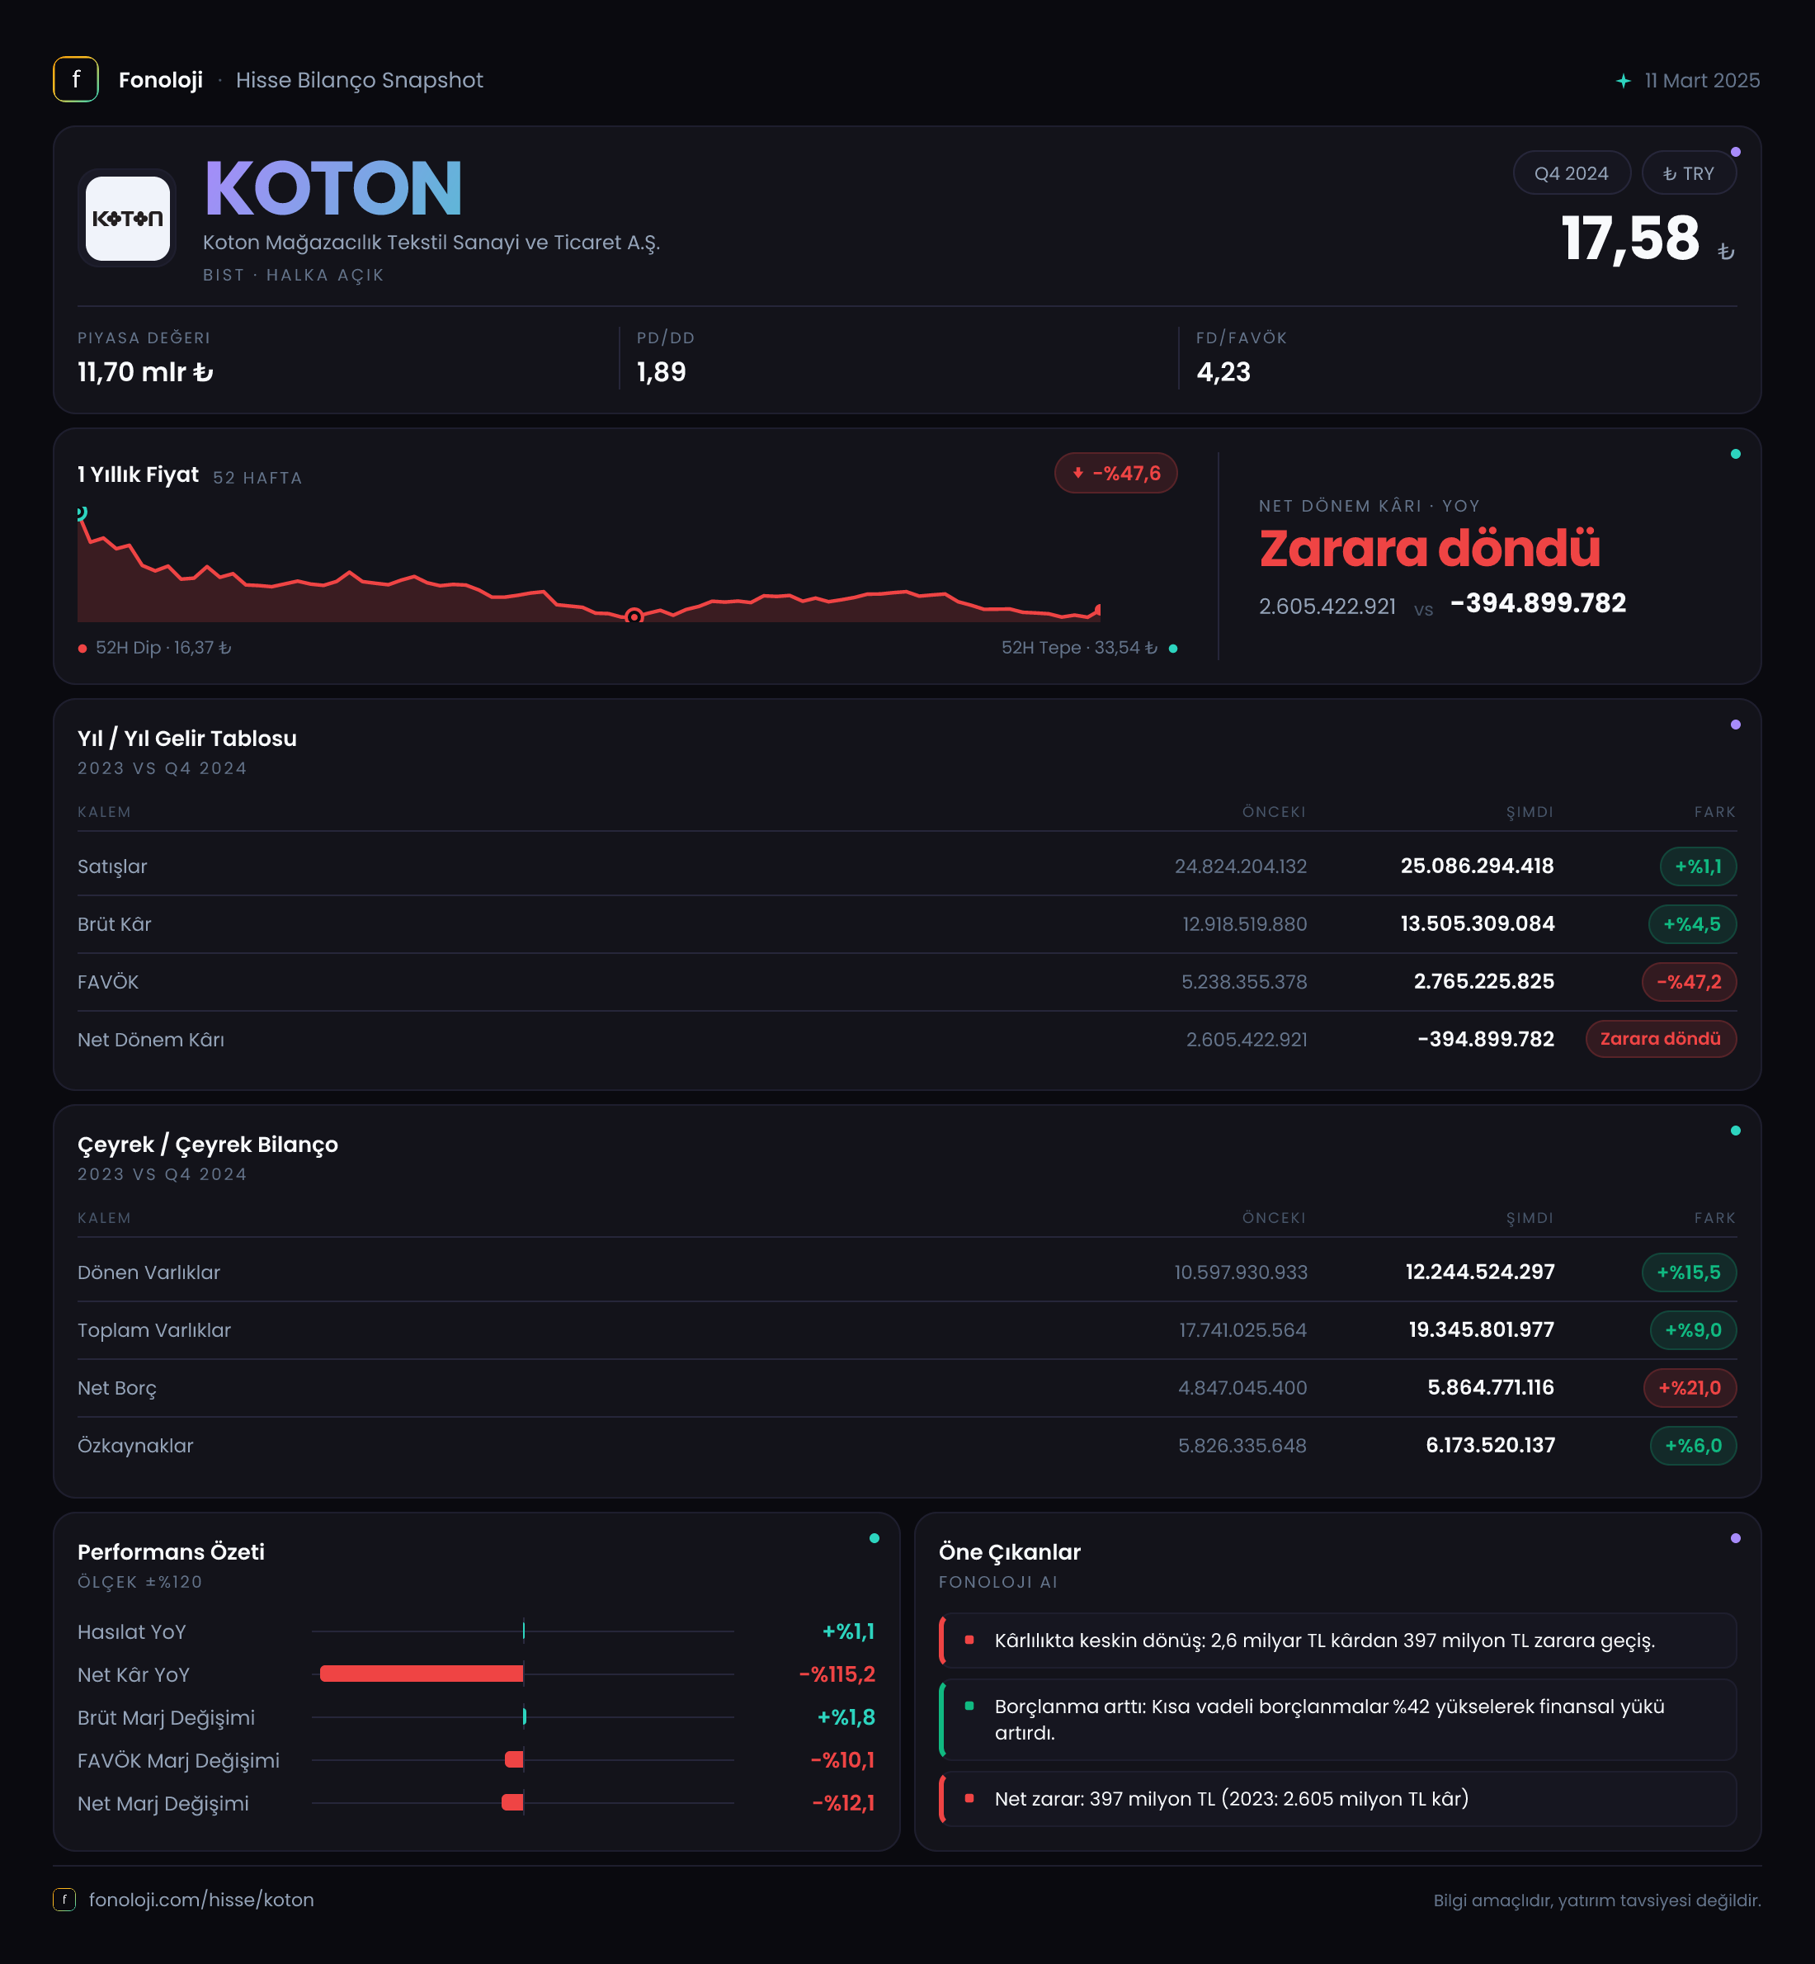Click the Net Borç current value 5.864.771.116
Image resolution: width=1815 pixels, height=1964 pixels.
click(x=1491, y=1388)
